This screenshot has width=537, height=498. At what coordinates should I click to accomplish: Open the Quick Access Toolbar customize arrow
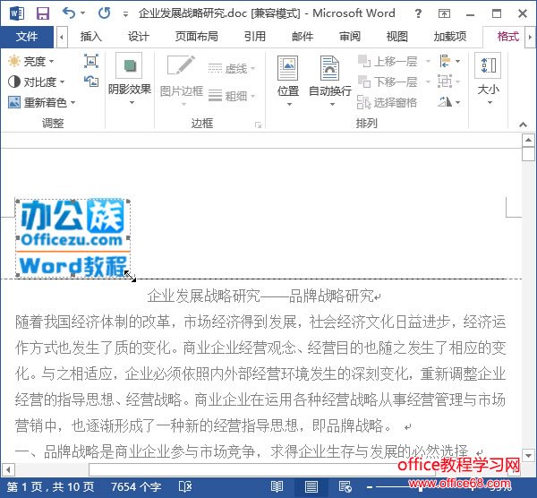tap(125, 14)
